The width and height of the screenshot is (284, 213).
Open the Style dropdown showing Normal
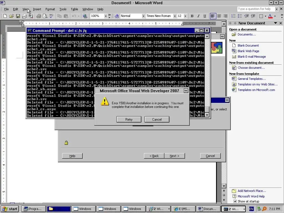[x=143, y=16]
